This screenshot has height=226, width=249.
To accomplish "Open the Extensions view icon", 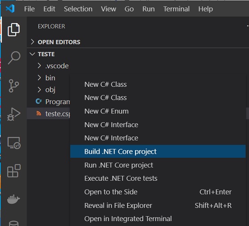I will point(14,171).
